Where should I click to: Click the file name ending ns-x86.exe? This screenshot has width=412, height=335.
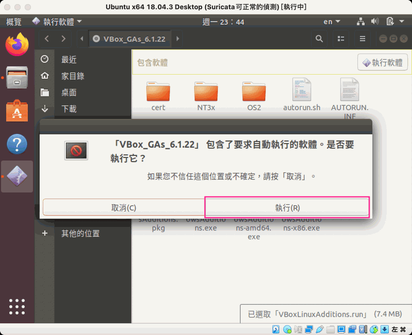click(x=301, y=224)
